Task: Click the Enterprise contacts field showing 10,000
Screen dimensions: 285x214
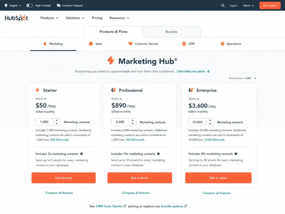Action: click(x=197, y=122)
